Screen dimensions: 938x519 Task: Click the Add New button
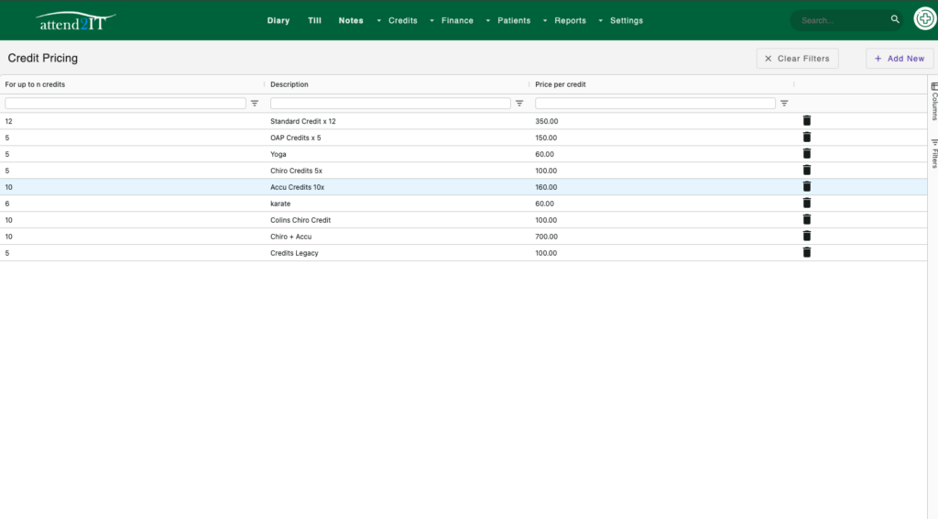pyautogui.click(x=900, y=59)
